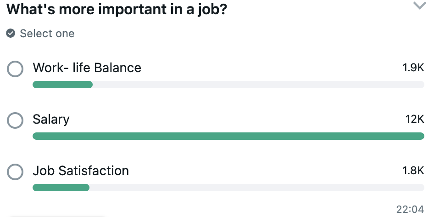434x217 pixels.
Task: Choose the Salary radio button
Action: [15, 120]
